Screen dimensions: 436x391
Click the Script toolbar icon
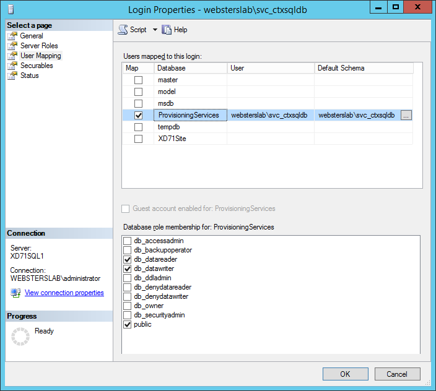tap(123, 30)
